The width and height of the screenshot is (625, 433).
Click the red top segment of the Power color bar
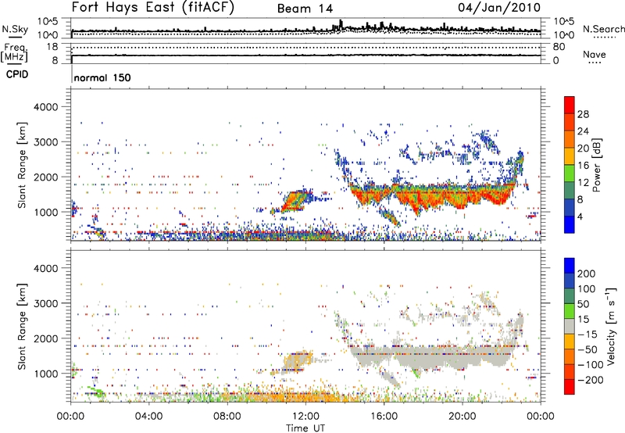coord(570,105)
